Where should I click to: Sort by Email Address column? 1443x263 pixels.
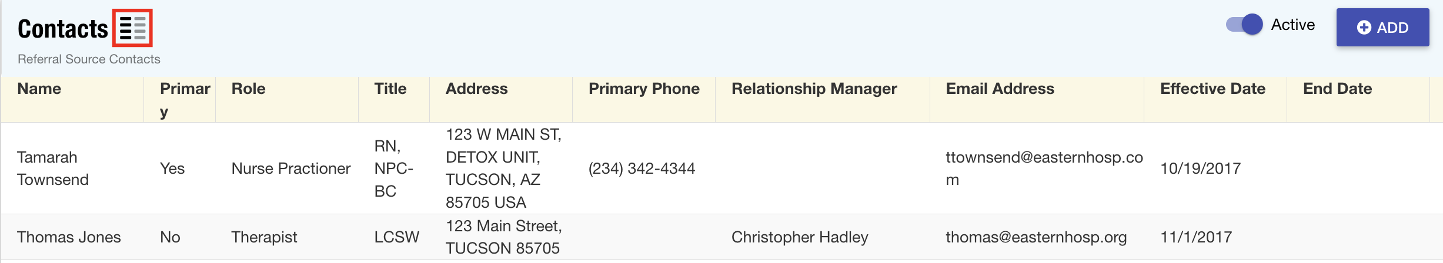click(x=1000, y=89)
